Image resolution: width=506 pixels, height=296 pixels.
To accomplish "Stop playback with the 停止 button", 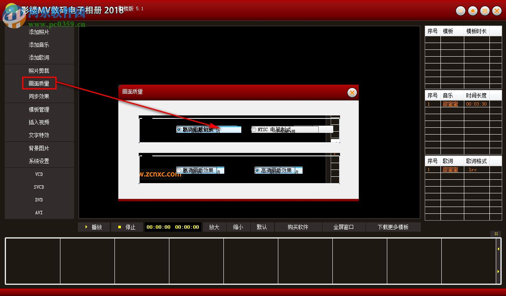I will coord(127,227).
